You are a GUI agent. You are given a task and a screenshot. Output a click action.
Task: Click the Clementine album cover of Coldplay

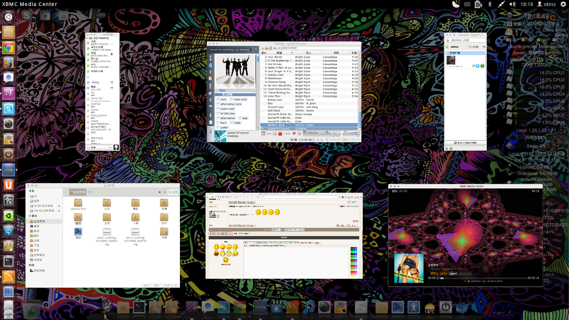[220, 136]
